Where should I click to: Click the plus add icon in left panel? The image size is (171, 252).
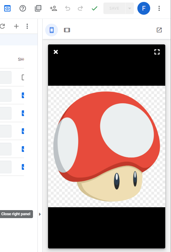coord(16,26)
